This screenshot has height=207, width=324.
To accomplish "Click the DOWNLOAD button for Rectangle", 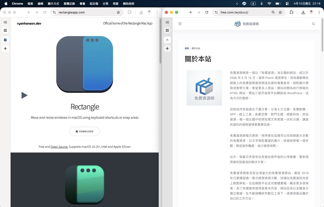I will pyautogui.click(x=85, y=131).
